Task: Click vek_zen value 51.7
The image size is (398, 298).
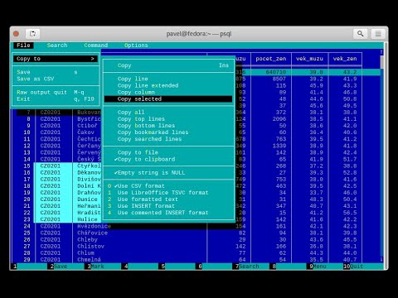Action: 350,159
